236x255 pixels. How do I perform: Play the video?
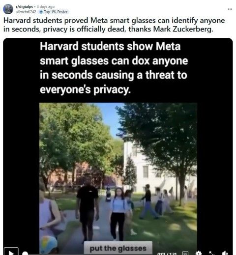11,252
